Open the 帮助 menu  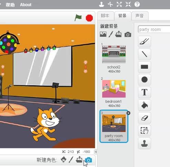click(x=10, y=5)
